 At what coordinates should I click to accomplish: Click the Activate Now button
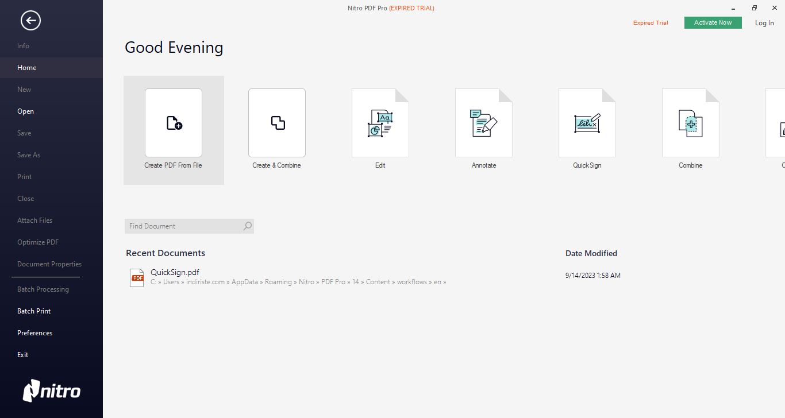point(713,22)
